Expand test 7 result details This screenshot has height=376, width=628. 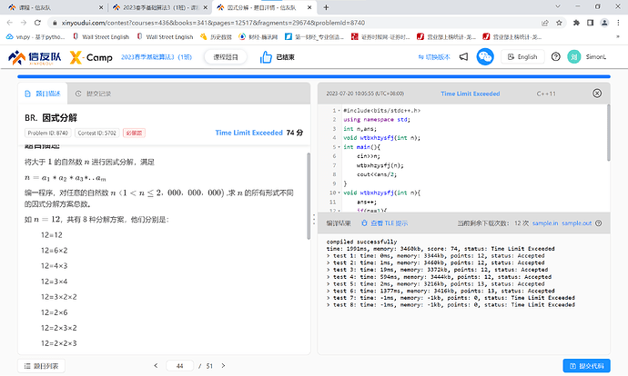tap(329, 298)
